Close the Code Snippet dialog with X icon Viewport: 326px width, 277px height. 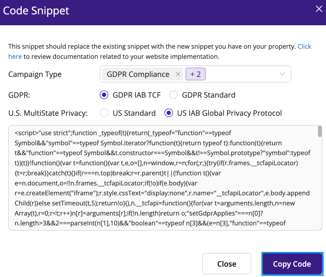pos(319,9)
